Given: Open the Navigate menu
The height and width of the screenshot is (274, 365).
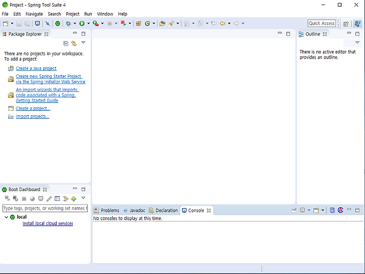Looking at the screenshot, I should click(x=34, y=14).
